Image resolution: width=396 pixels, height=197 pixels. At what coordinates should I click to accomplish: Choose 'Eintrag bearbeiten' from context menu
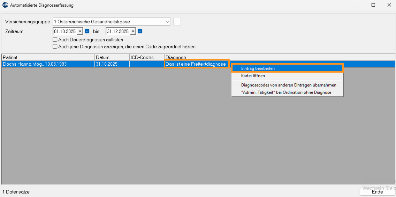pyautogui.click(x=258, y=68)
